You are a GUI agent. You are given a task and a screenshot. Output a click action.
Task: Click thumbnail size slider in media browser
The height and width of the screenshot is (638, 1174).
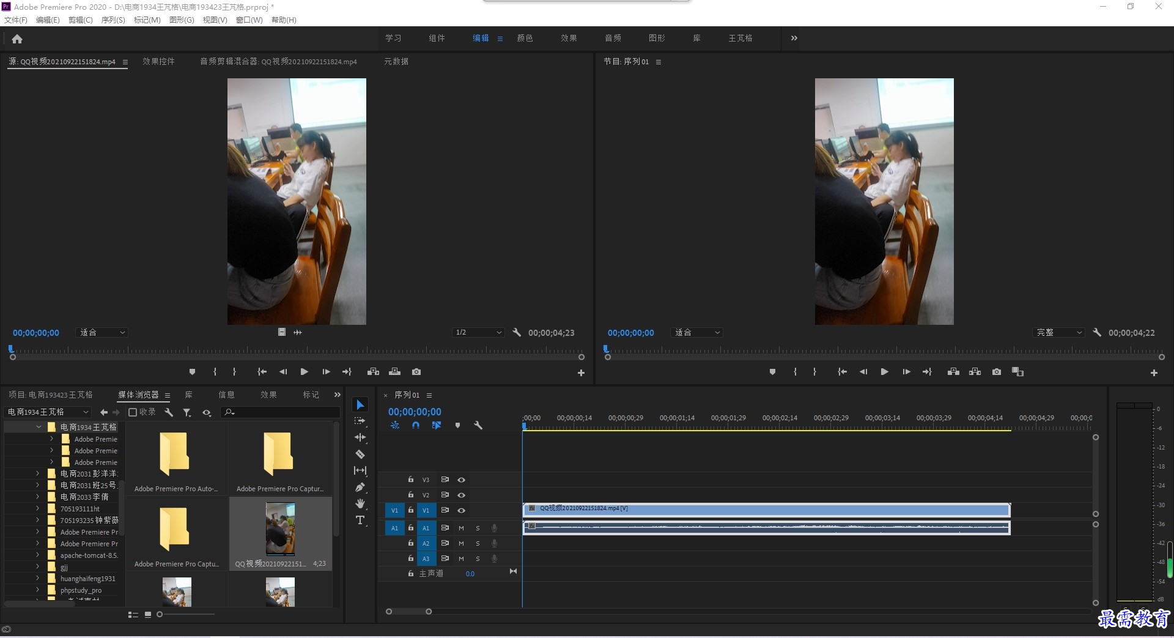160,614
